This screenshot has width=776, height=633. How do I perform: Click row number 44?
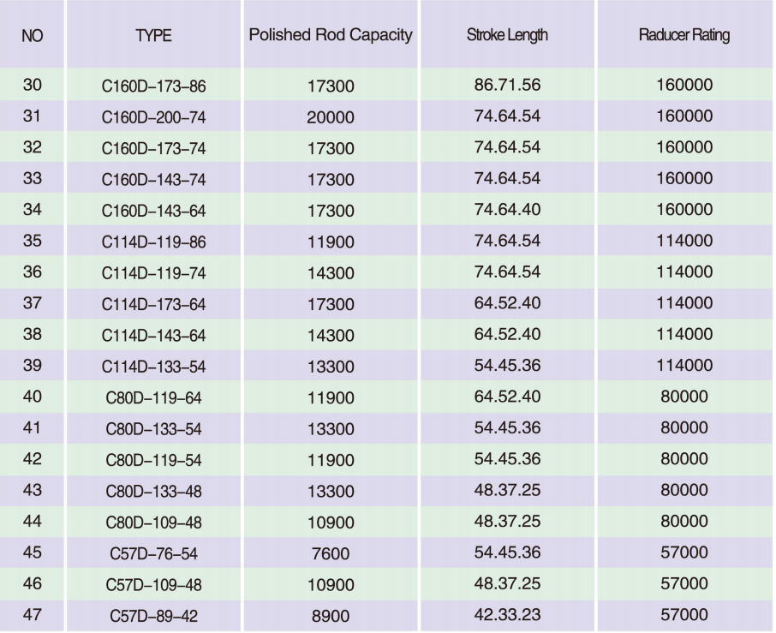[x=31, y=521]
